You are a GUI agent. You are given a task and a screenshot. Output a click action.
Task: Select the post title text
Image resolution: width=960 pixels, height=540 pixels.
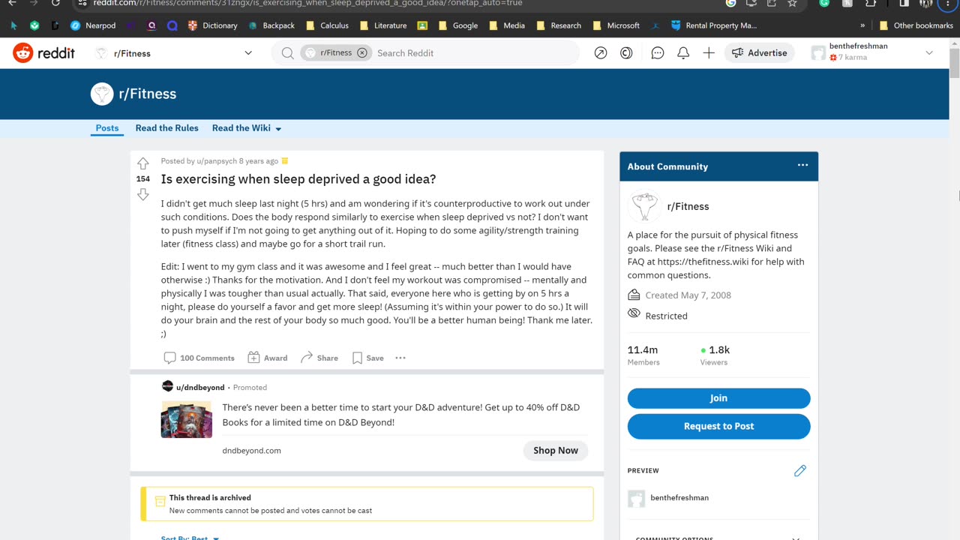[298, 179]
